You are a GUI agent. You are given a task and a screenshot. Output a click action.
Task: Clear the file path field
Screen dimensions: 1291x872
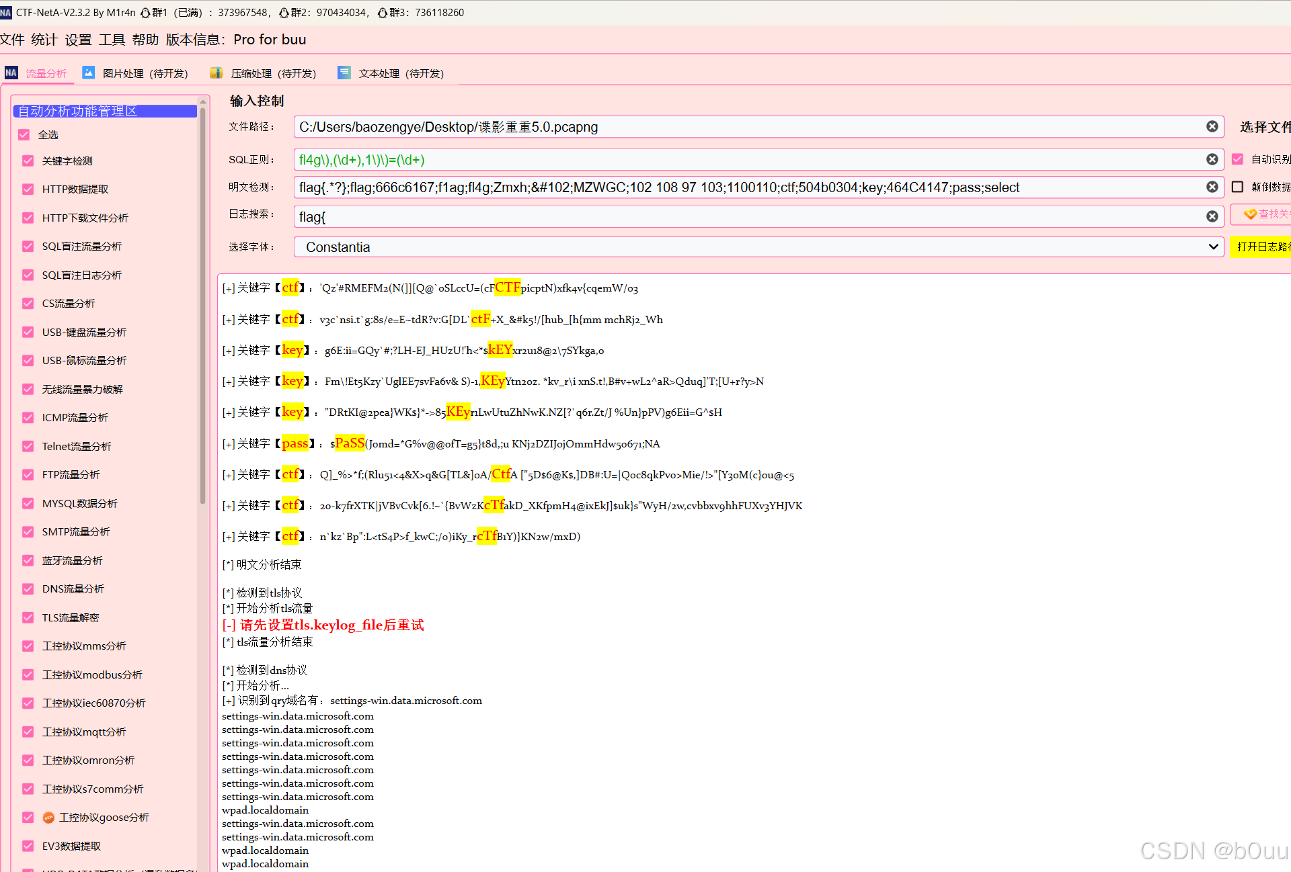1212,126
